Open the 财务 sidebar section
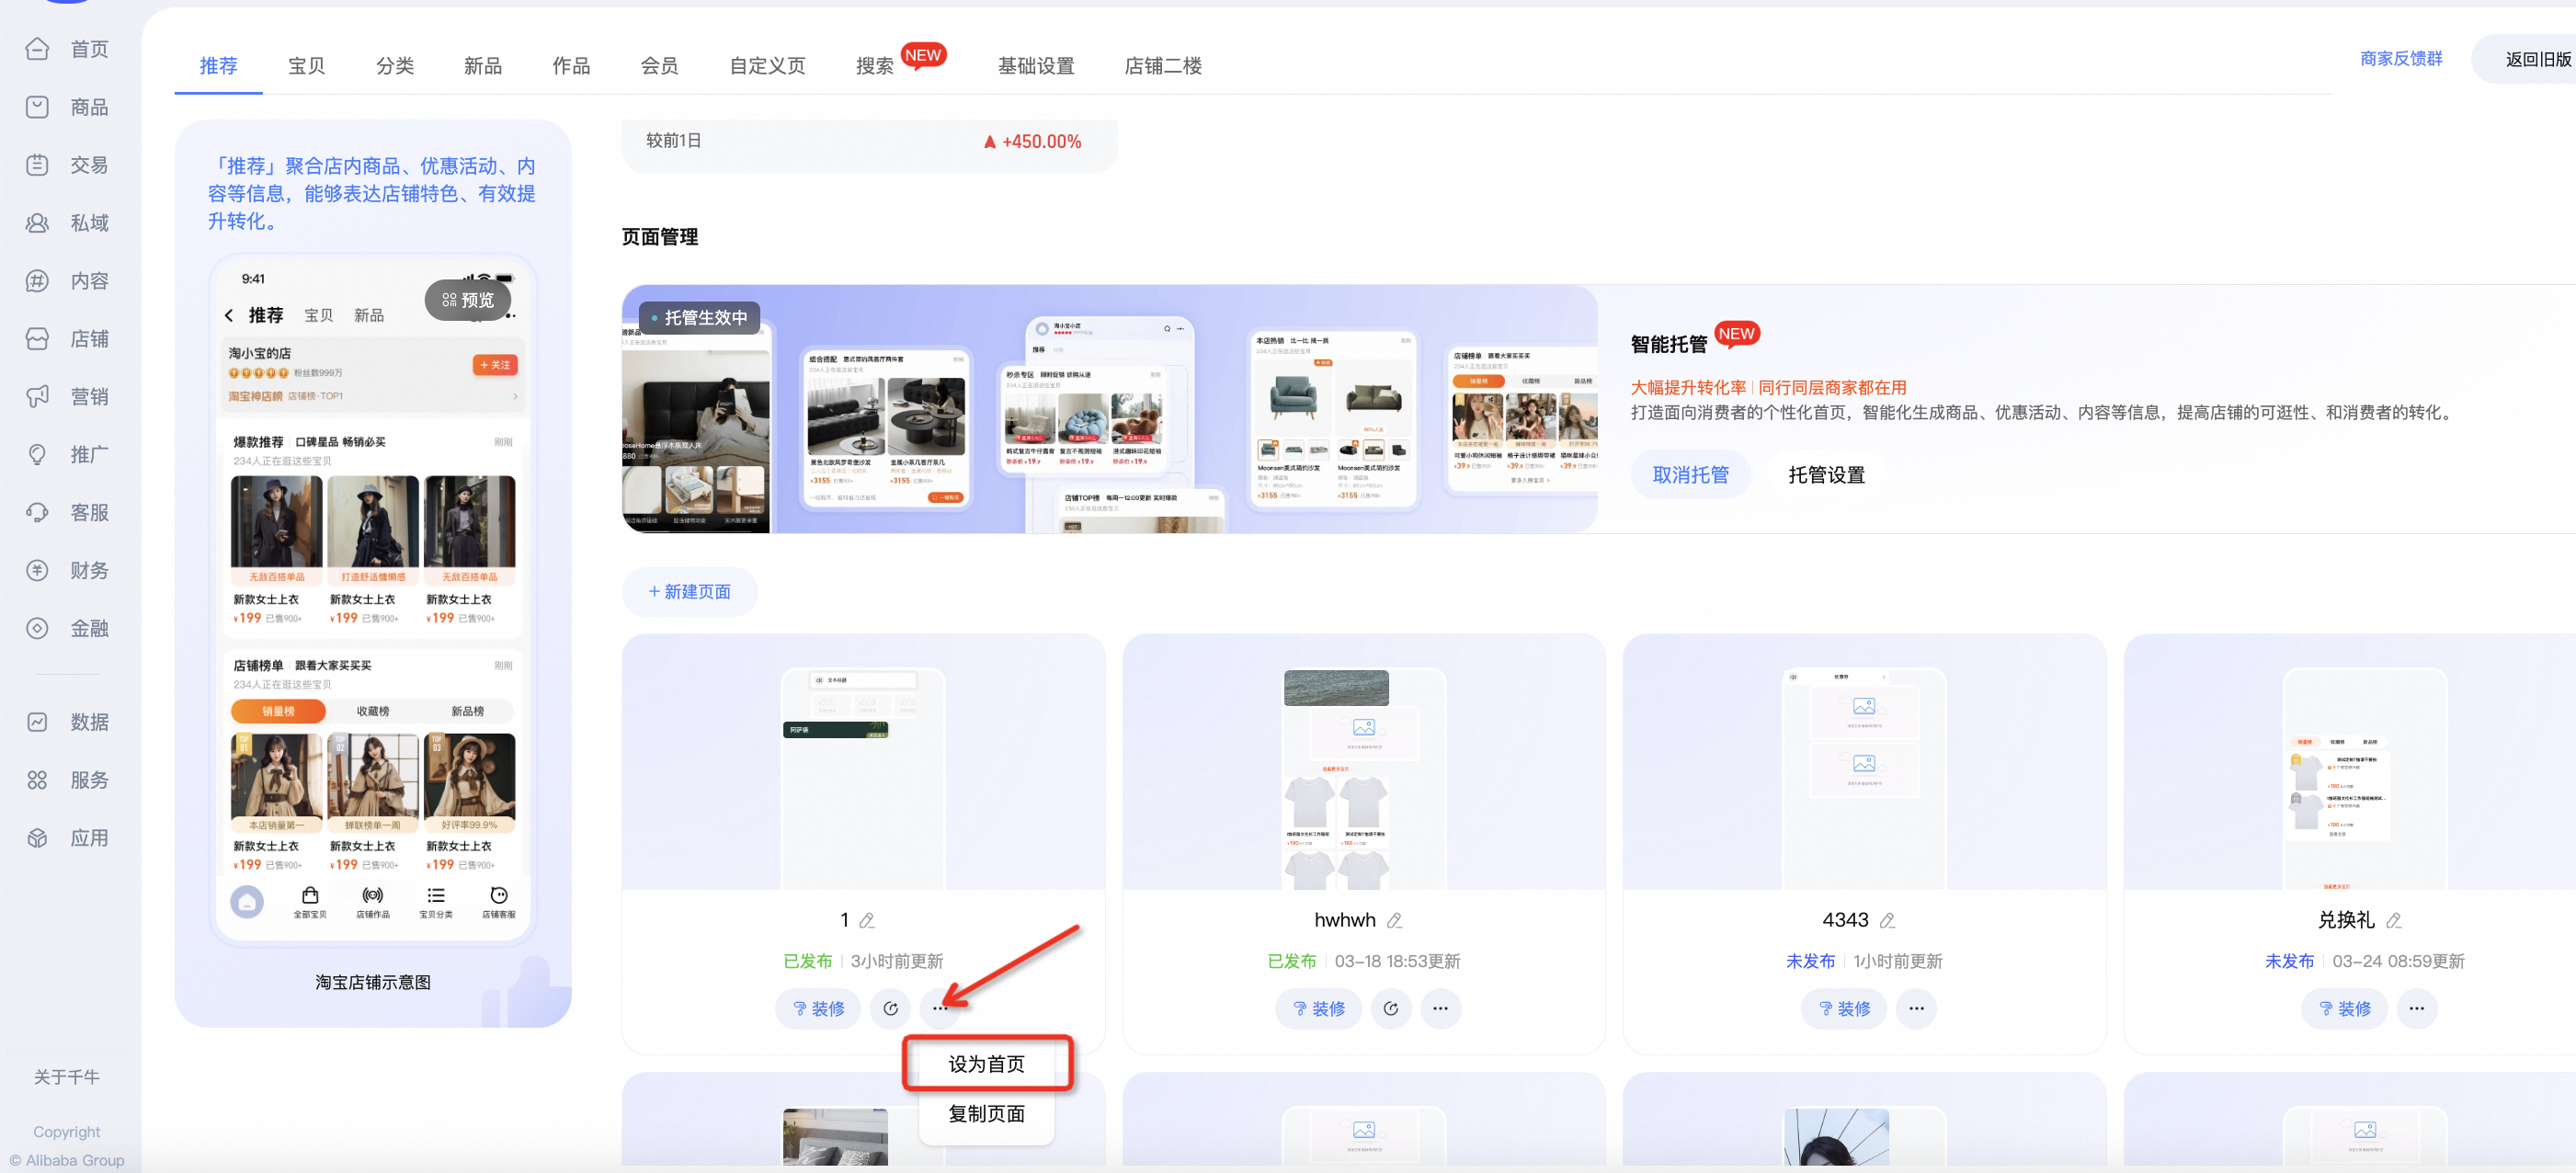This screenshot has width=2576, height=1173. point(67,571)
